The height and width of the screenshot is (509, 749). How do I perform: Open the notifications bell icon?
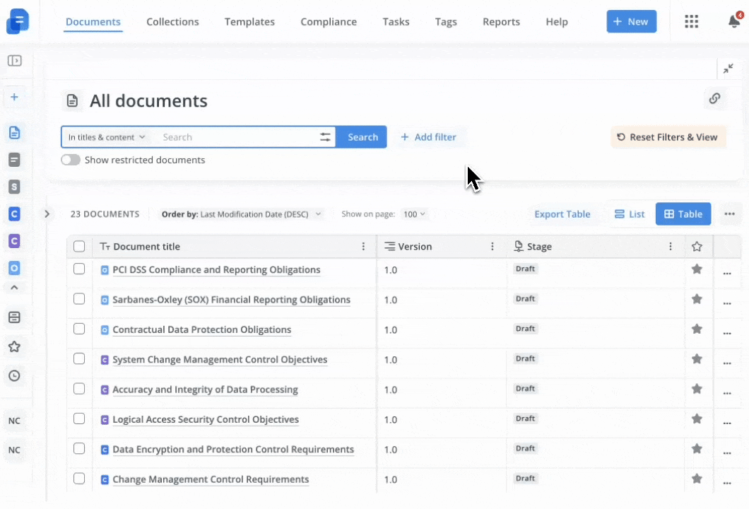734,21
